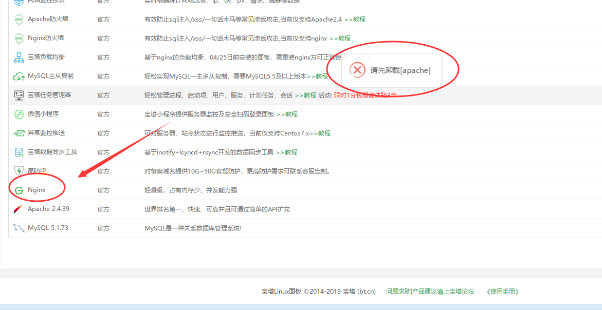Click the Nginx防火墙 WAF shield icon
Screen dimensions: 602x310
click(19, 38)
